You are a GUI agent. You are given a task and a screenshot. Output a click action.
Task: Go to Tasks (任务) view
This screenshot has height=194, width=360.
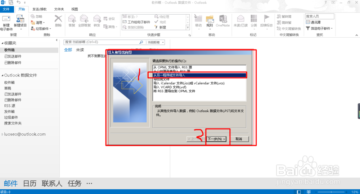point(75,184)
